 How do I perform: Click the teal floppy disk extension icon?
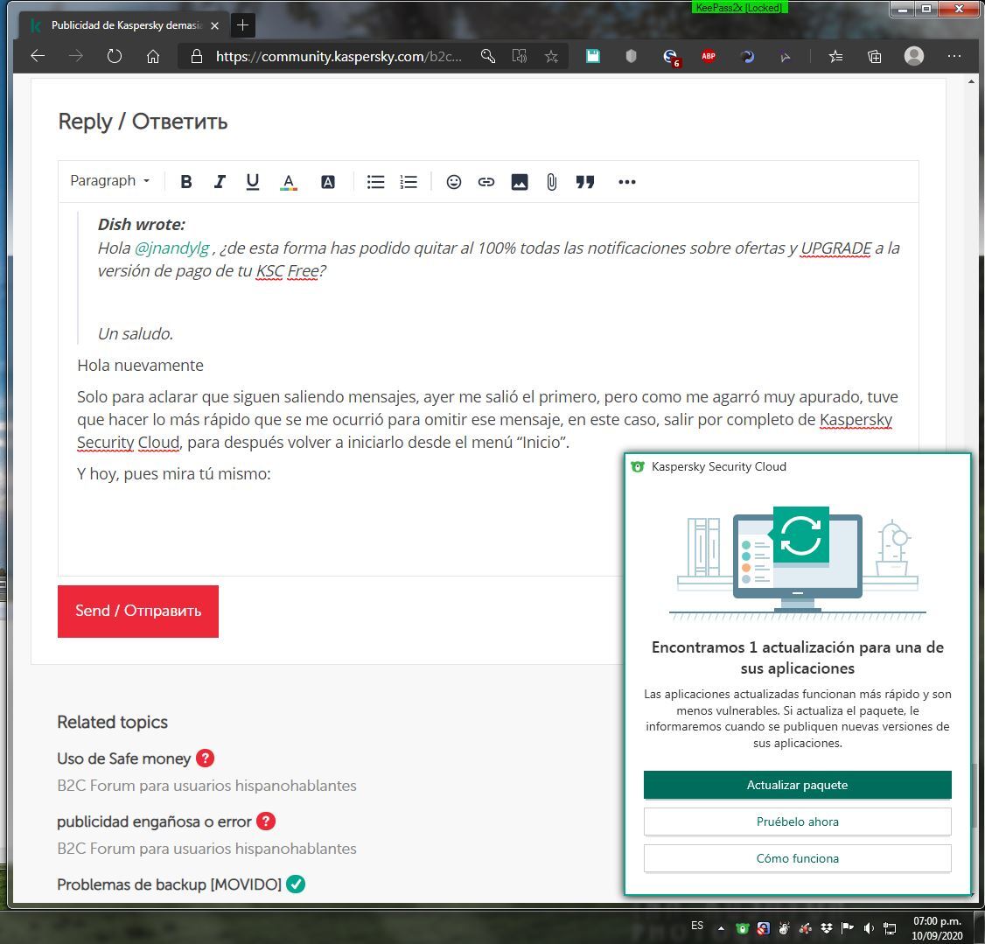point(593,57)
